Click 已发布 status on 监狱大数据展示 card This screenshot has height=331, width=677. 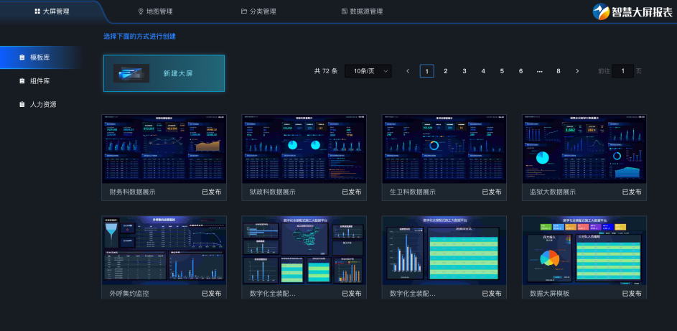coord(632,192)
